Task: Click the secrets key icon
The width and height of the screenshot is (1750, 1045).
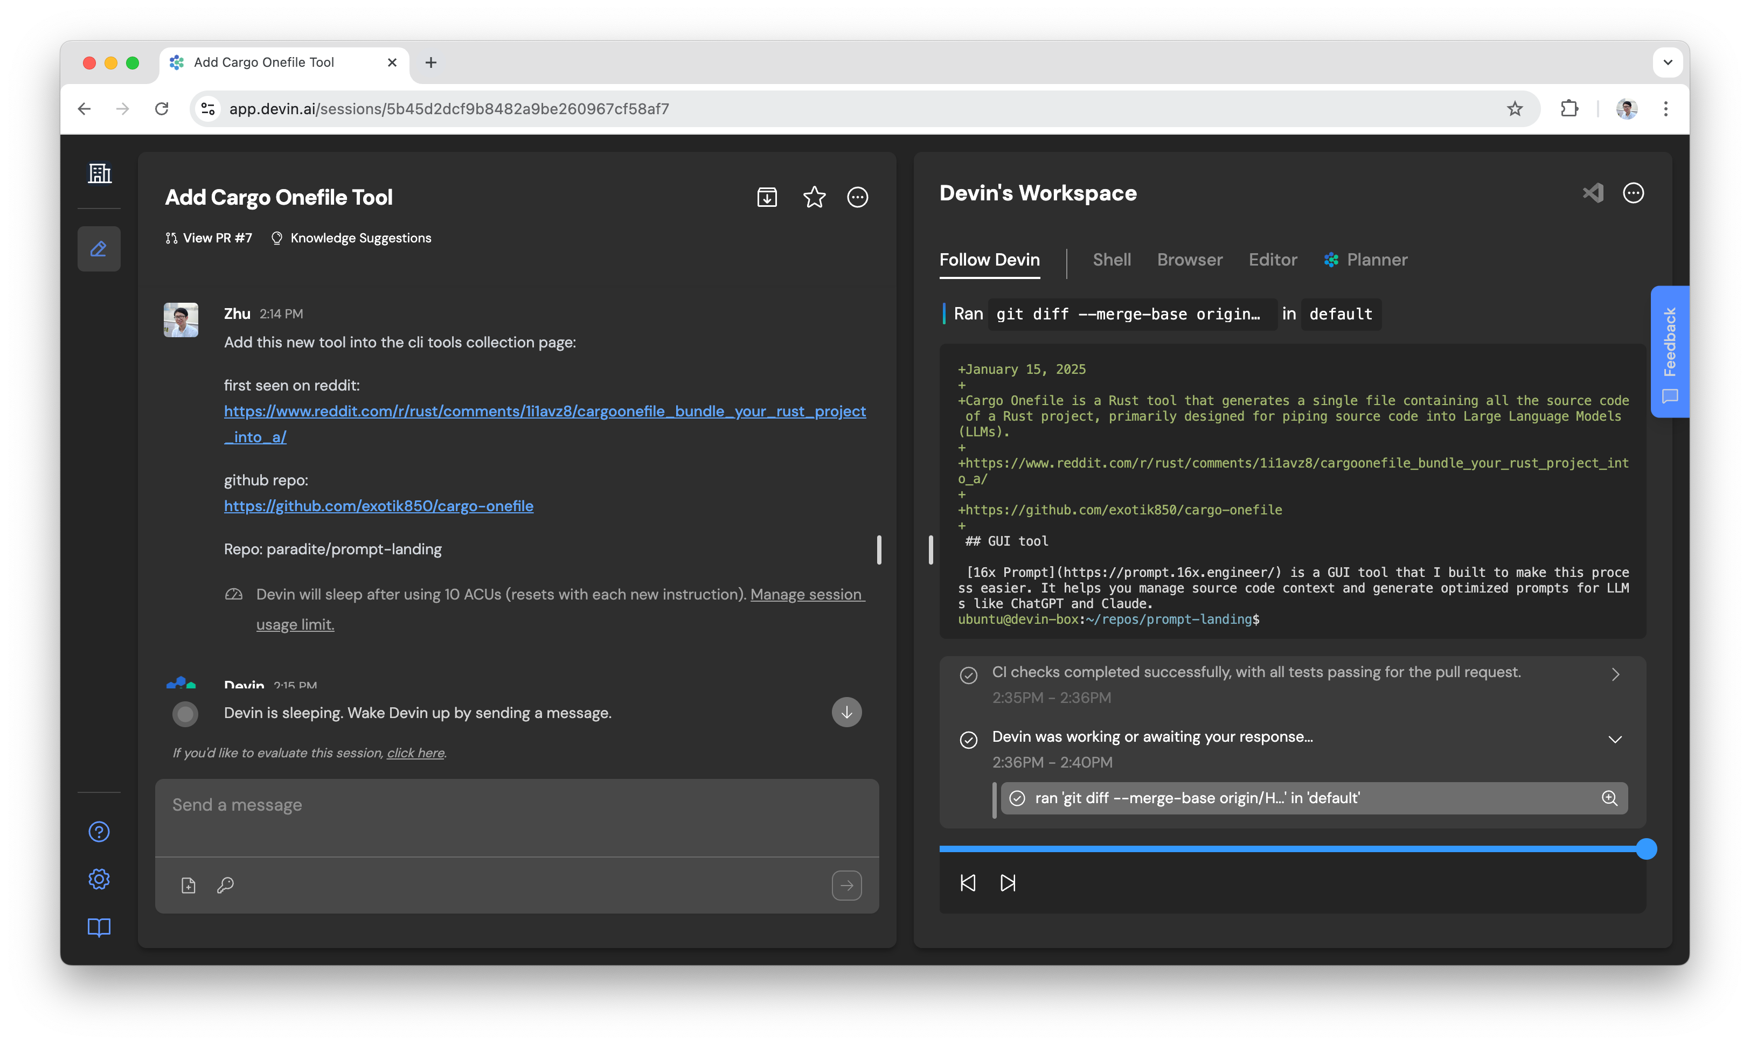Action: pyautogui.click(x=225, y=885)
